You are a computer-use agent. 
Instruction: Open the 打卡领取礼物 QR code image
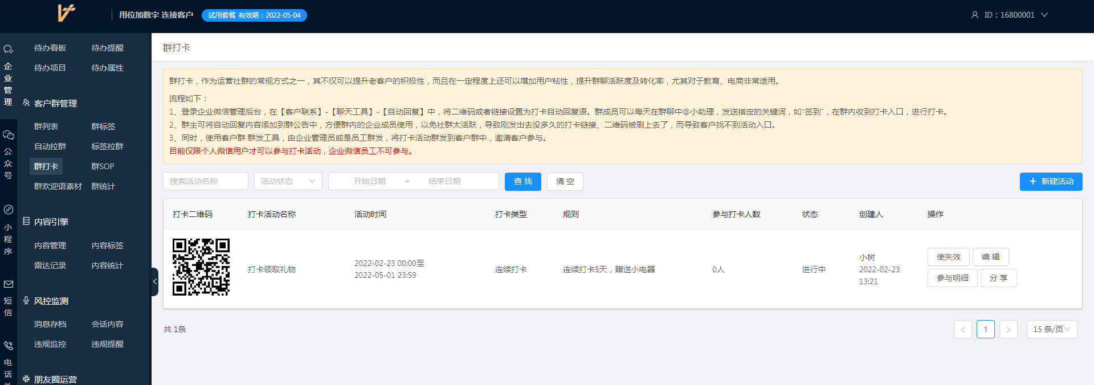coord(201,267)
